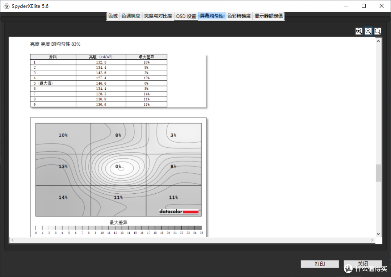Viewport: 391px width, 277px height.
Task: Maximize the SpyderXElite window
Action: tap(363, 6)
